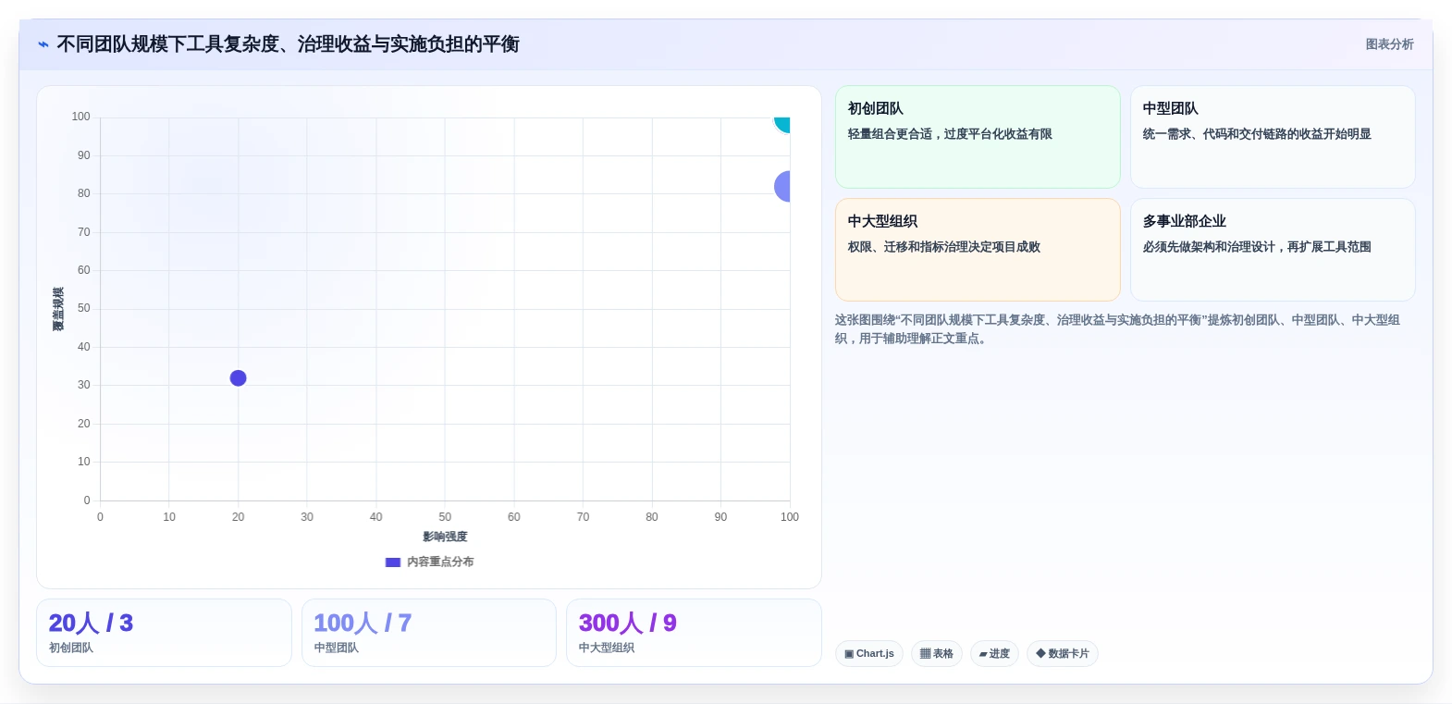1452x704 pixels.
Task: Click the 表格 tag
Action: (937, 654)
